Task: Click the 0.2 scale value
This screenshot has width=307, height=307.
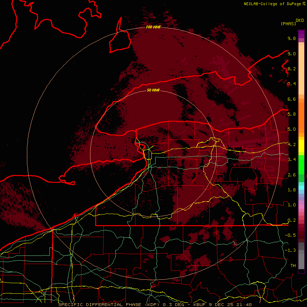Action: tap(292, 220)
